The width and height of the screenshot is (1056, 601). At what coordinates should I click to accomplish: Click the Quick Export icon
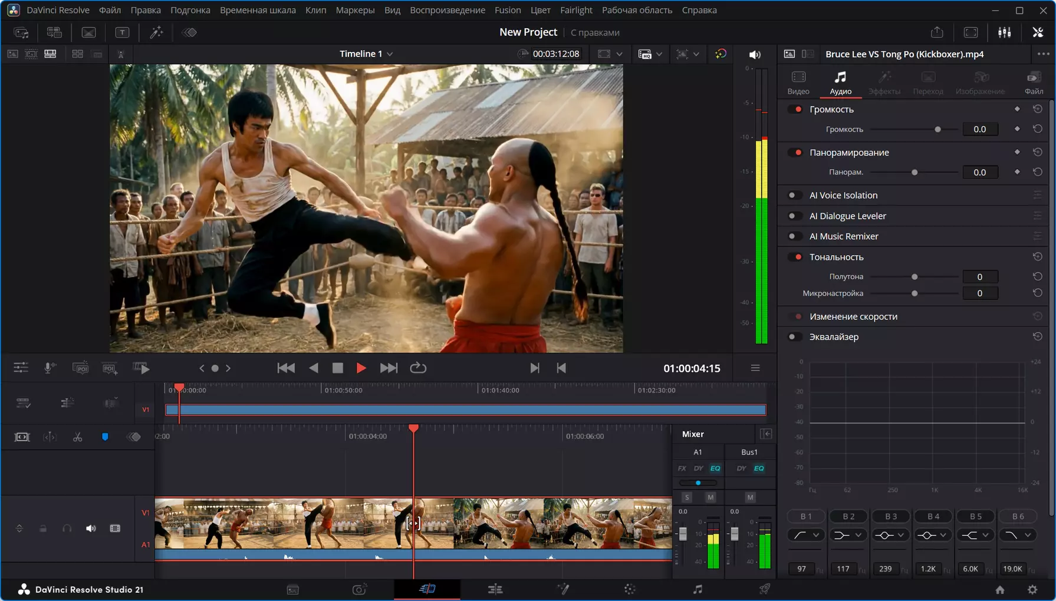point(937,32)
